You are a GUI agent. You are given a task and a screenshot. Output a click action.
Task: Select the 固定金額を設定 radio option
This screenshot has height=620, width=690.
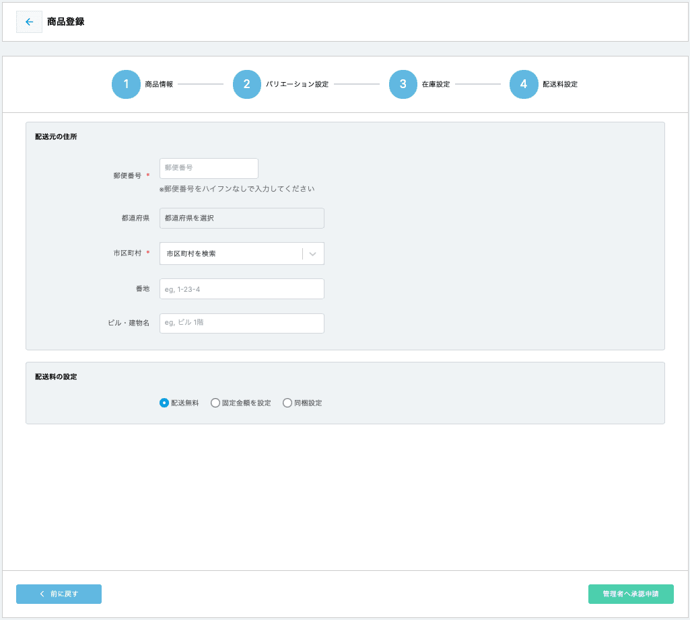215,403
